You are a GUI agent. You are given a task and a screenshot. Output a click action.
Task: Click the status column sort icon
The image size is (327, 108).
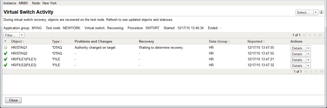(x=6, y=41)
